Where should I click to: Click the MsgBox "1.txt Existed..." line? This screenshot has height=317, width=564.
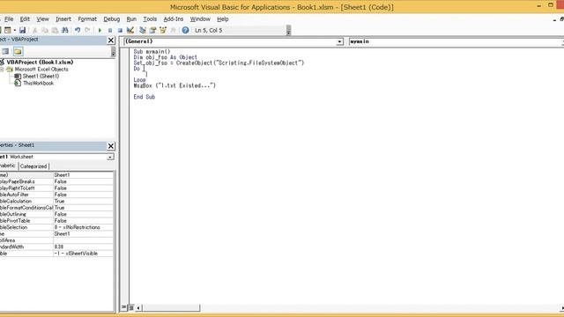[174, 85]
